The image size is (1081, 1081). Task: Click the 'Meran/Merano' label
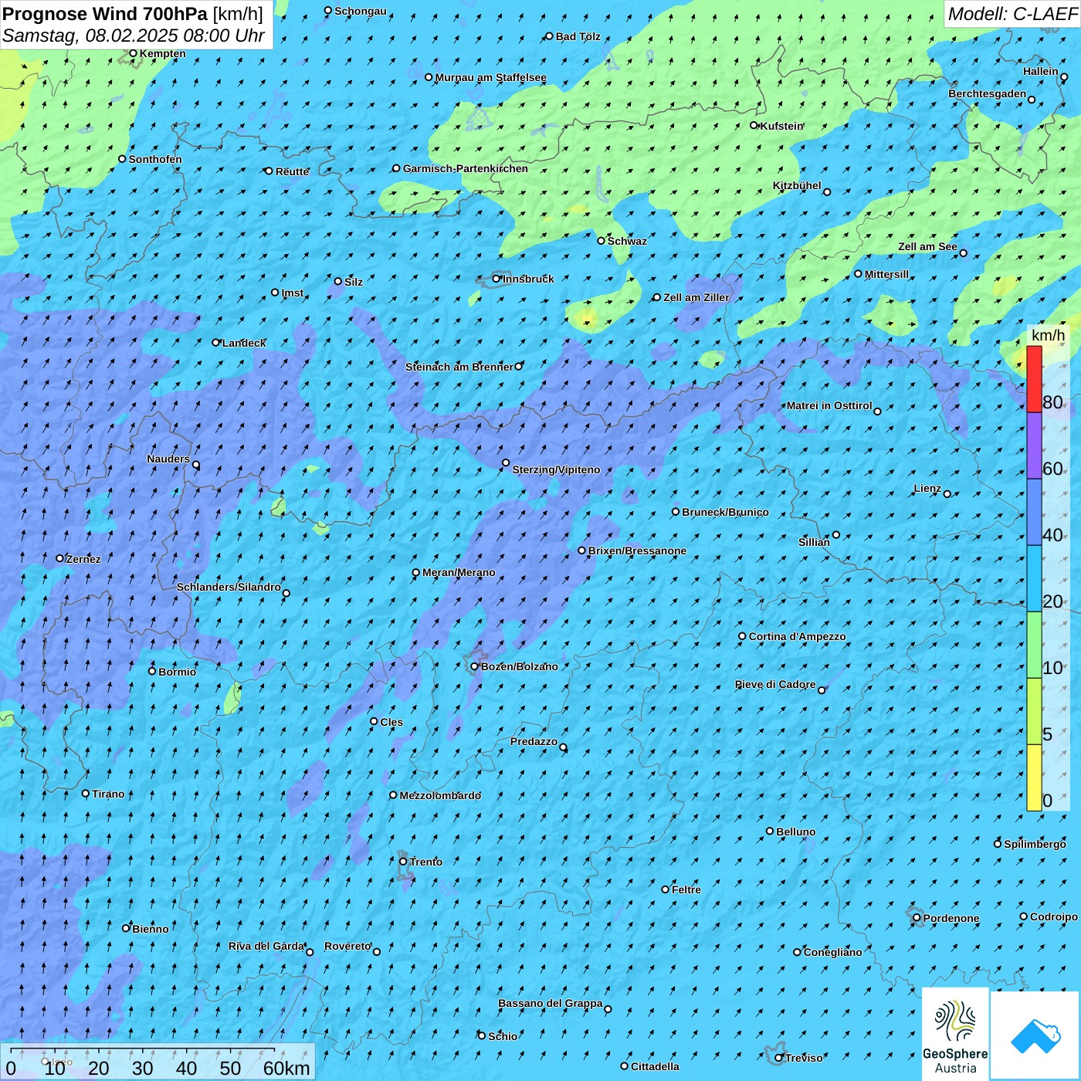459,572
